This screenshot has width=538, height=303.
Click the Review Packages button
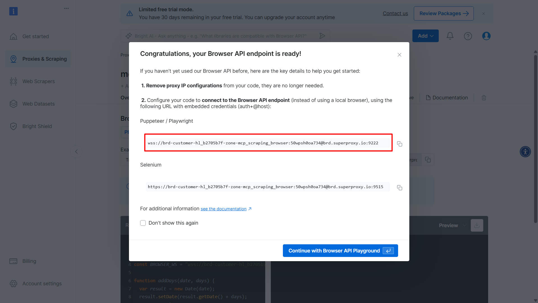pos(444,13)
